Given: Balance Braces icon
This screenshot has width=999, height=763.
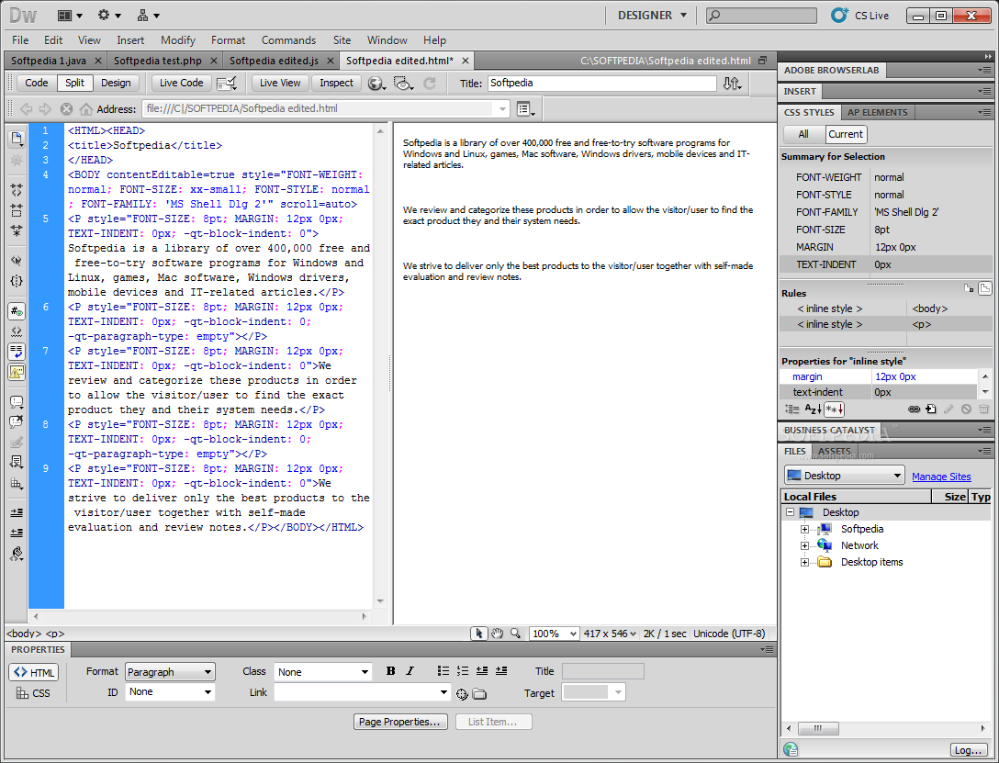Looking at the screenshot, I should (17, 281).
